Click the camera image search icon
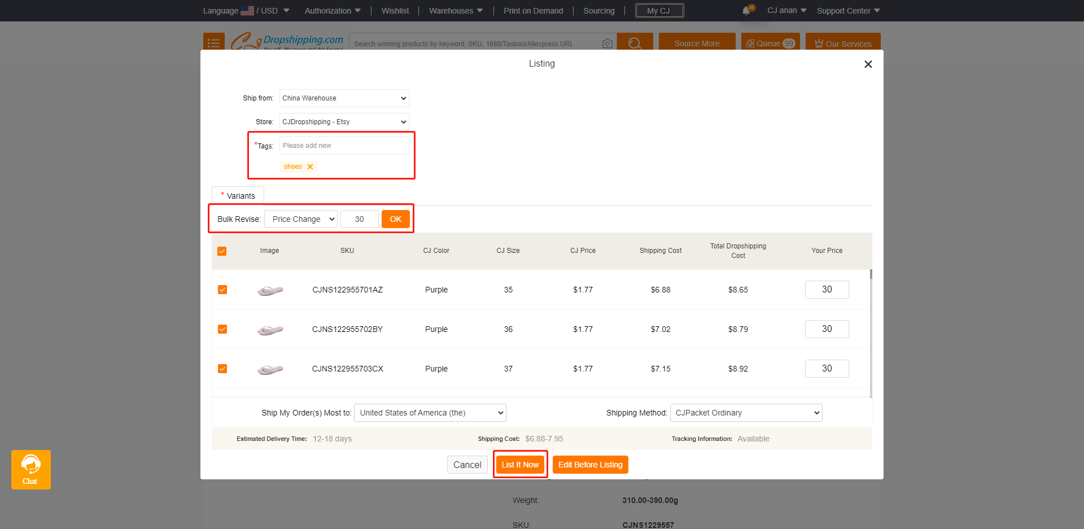 click(x=607, y=43)
